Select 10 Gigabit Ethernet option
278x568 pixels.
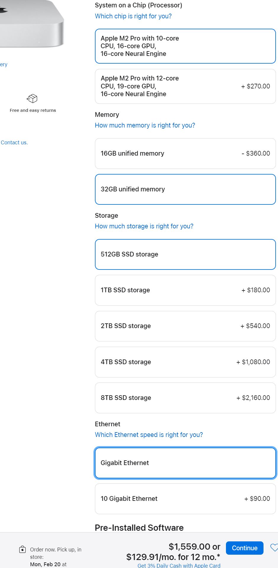pos(185,499)
